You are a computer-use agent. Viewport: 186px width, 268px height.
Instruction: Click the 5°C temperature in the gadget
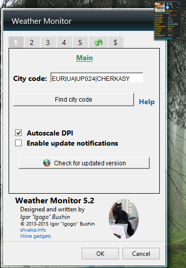click(169, 4)
